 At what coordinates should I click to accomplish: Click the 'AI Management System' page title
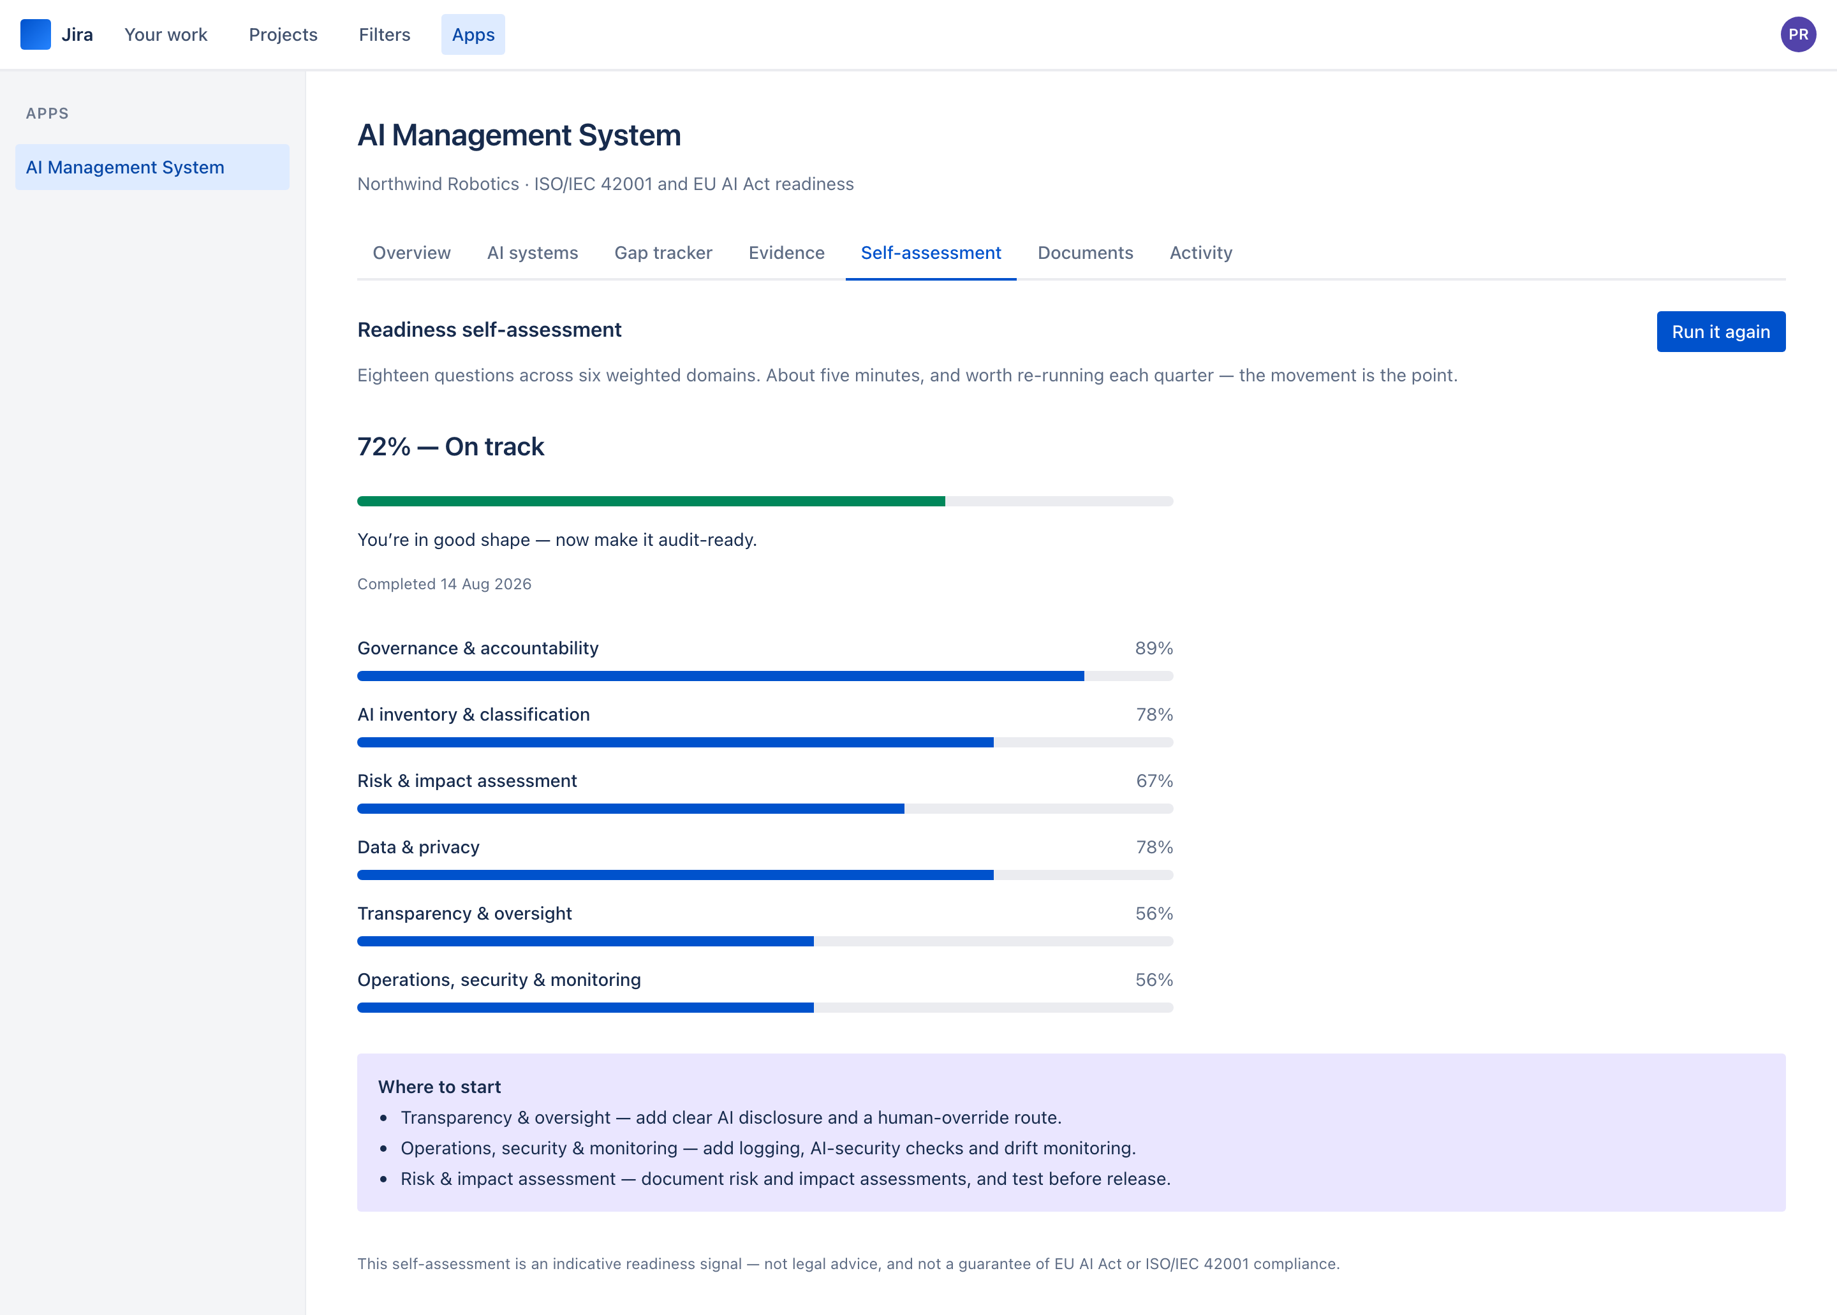(x=519, y=135)
